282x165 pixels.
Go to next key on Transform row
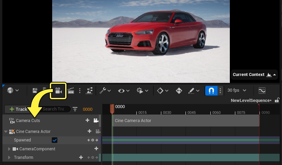click(97, 157)
